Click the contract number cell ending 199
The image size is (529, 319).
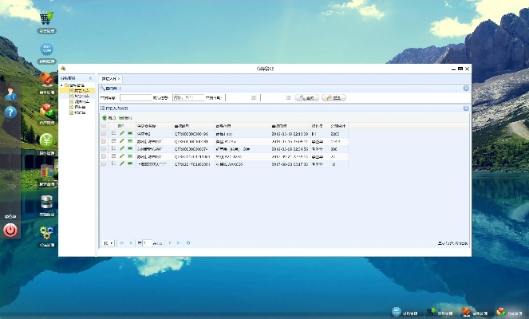click(191, 134)
